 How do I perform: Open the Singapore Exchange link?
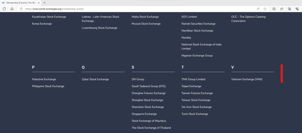point(144,114)
